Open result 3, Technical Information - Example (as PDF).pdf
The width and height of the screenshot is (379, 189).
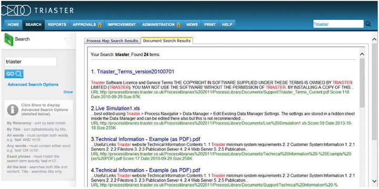pos(148,139)
